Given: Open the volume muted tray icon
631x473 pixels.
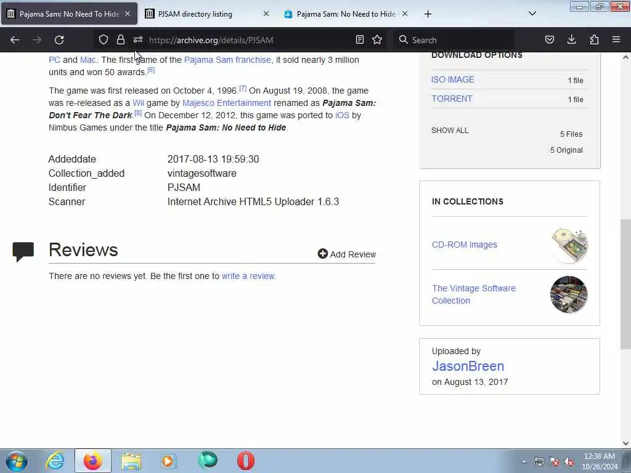Looking at the screenshot, I should point(569,462).
